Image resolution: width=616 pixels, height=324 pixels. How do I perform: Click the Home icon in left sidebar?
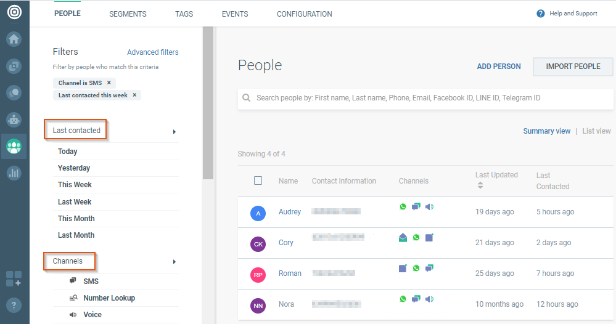pyautogui.click(x=14, y=39)
